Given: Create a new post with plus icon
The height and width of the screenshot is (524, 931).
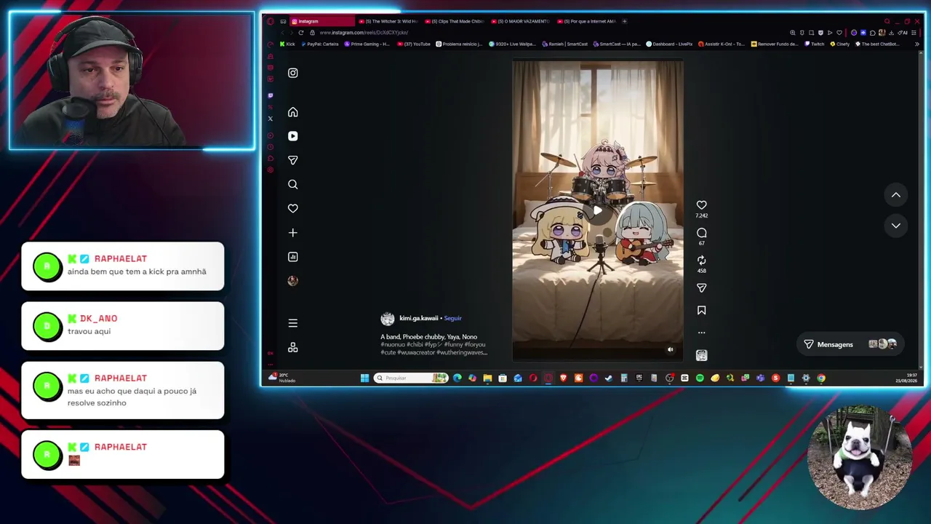Looking at the screenshot, I should (x=292, y=233).
